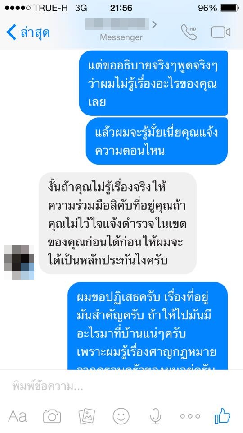Open the camera to take photo

[52, 416]
